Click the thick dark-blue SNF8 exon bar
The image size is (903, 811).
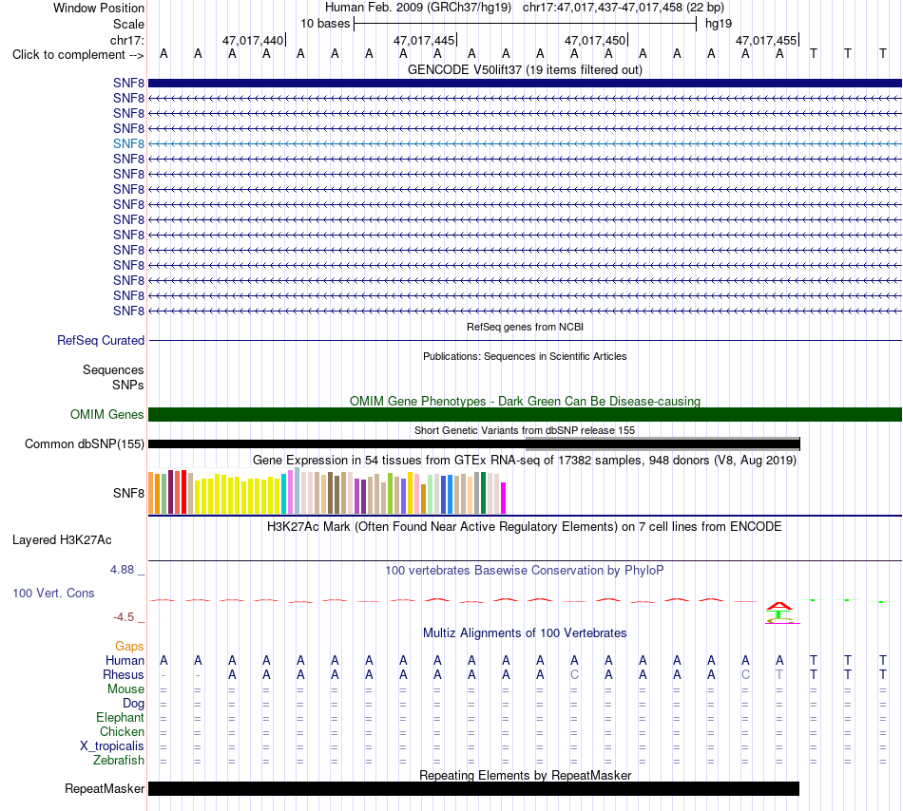tap(525, 83)
